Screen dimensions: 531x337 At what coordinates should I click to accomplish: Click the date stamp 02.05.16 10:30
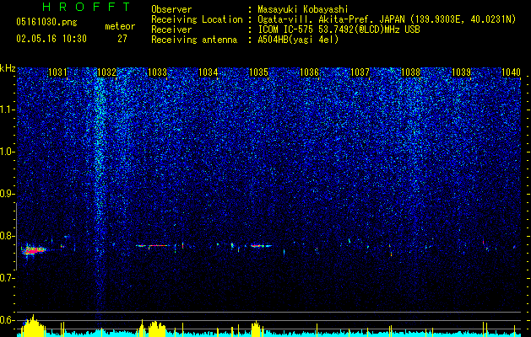click(x=51, y=39)
